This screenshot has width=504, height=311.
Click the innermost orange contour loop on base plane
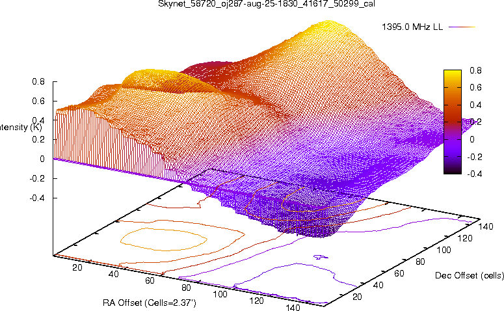(164, 239)
